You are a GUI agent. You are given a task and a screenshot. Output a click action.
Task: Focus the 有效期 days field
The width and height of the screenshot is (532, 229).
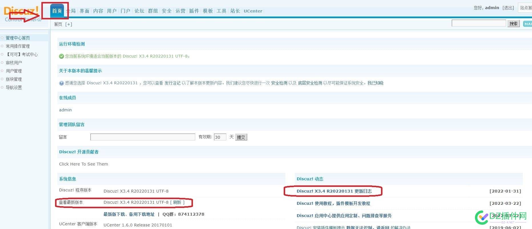click(220, 137)
